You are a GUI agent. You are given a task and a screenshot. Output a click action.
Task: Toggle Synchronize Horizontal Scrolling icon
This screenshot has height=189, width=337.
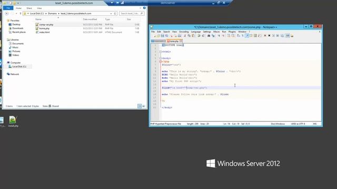[x=233, y=36]
